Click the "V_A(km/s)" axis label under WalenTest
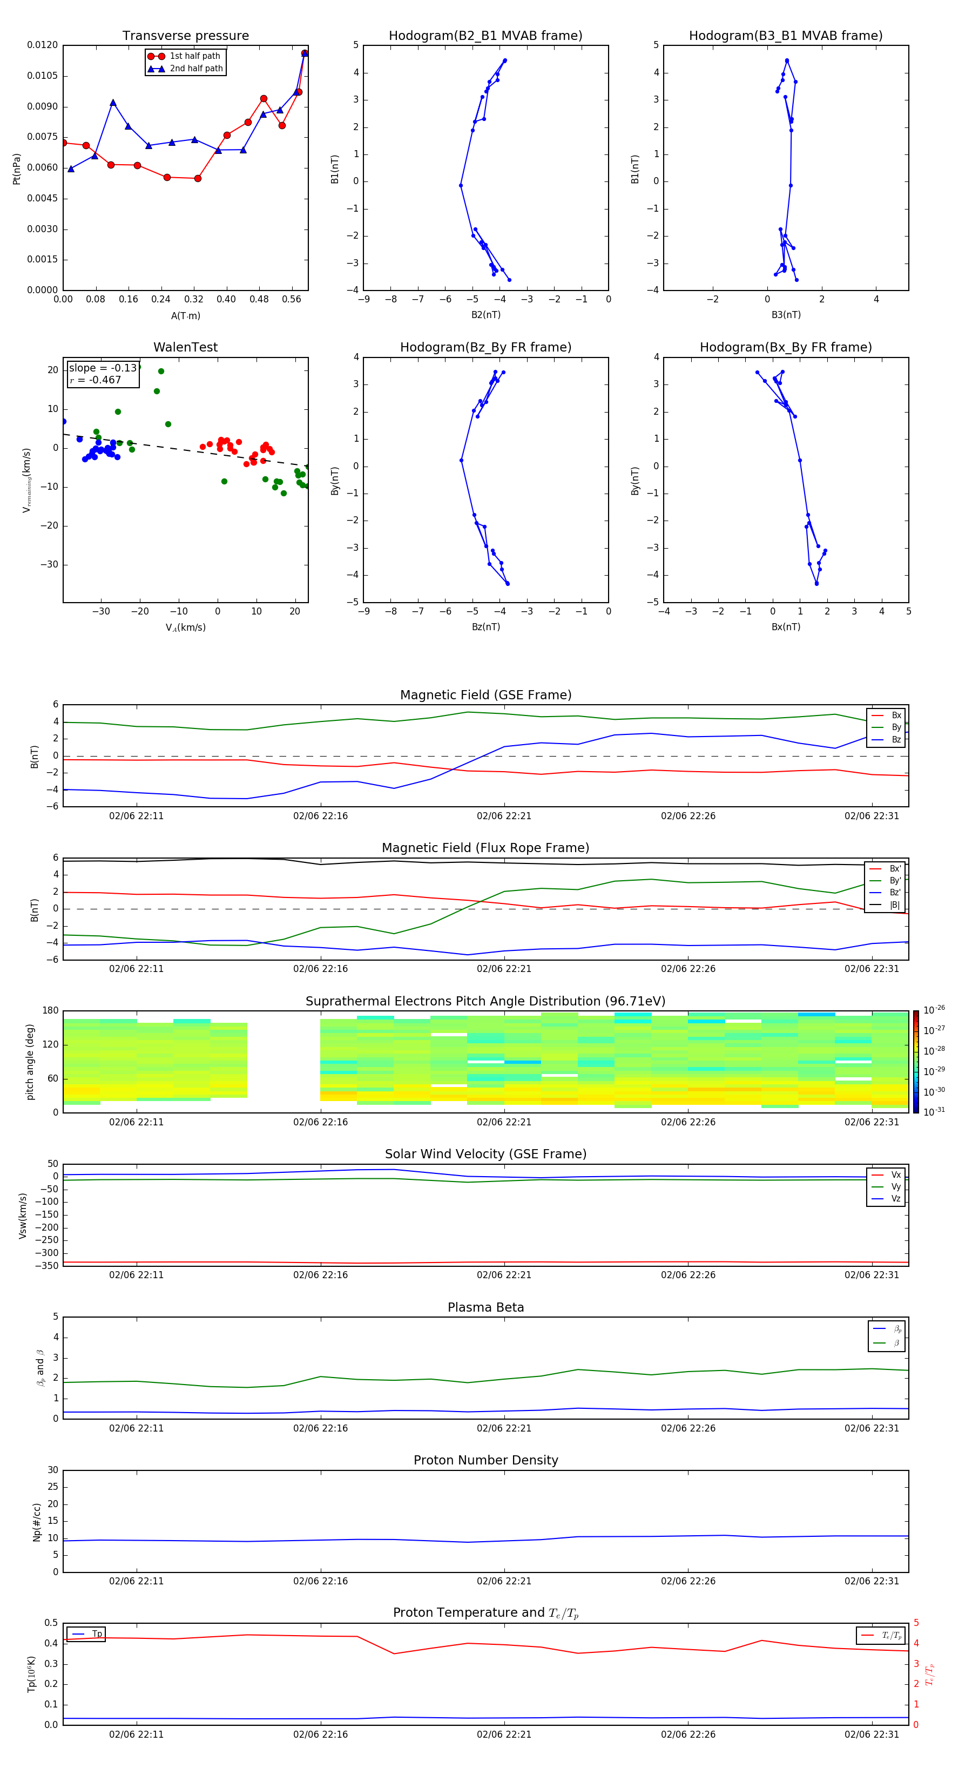 185,627
